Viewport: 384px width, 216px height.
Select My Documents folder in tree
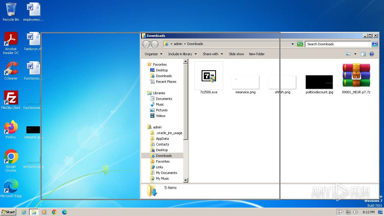(166, 173)
